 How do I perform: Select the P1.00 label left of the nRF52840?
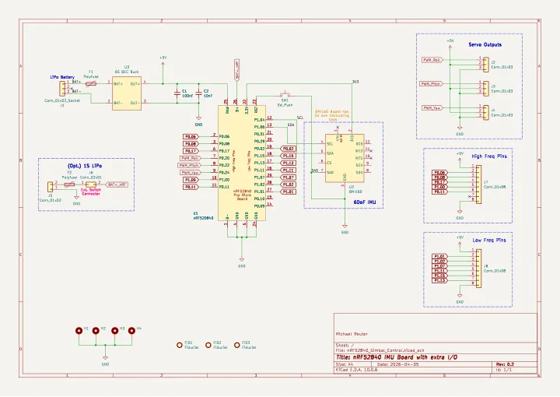[x=191, y=180]
